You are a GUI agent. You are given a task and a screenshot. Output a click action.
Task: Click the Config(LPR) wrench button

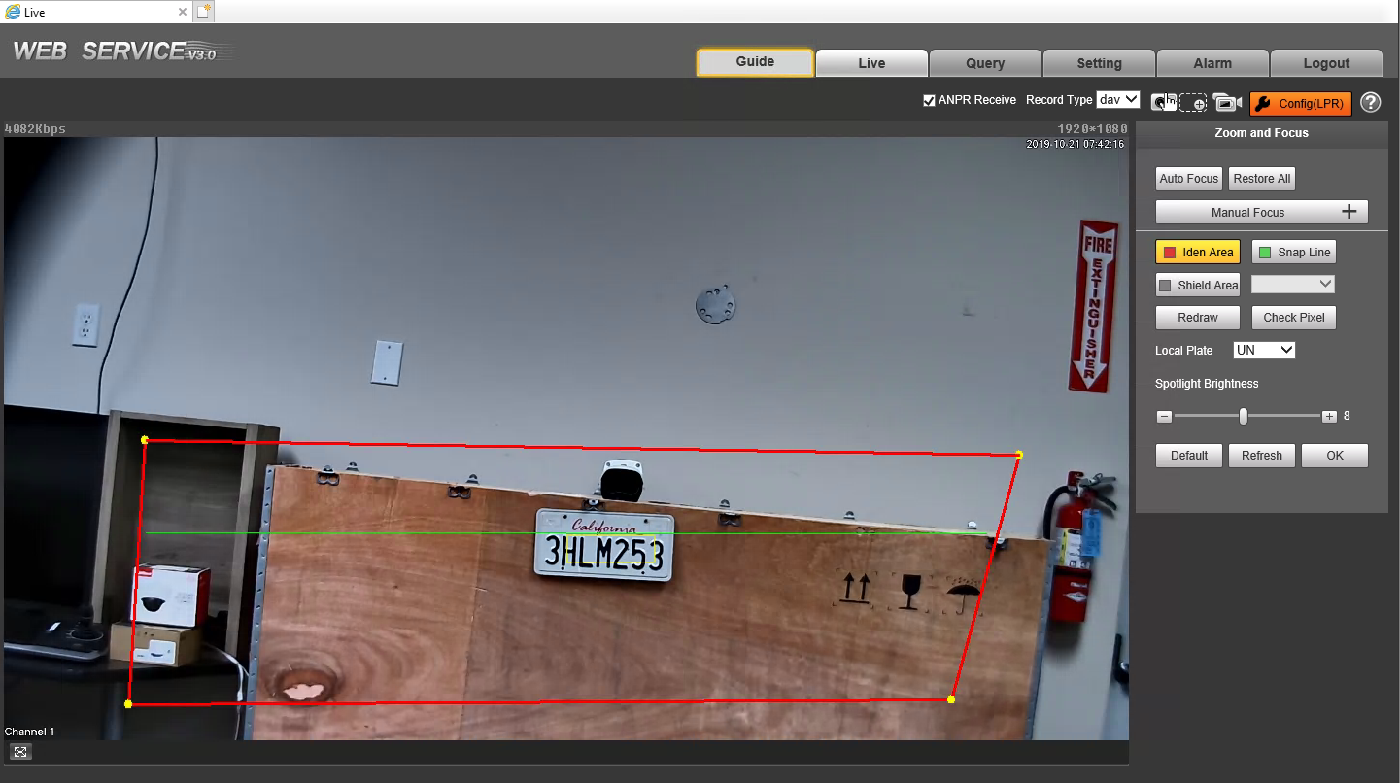(x=1300, y=103)
